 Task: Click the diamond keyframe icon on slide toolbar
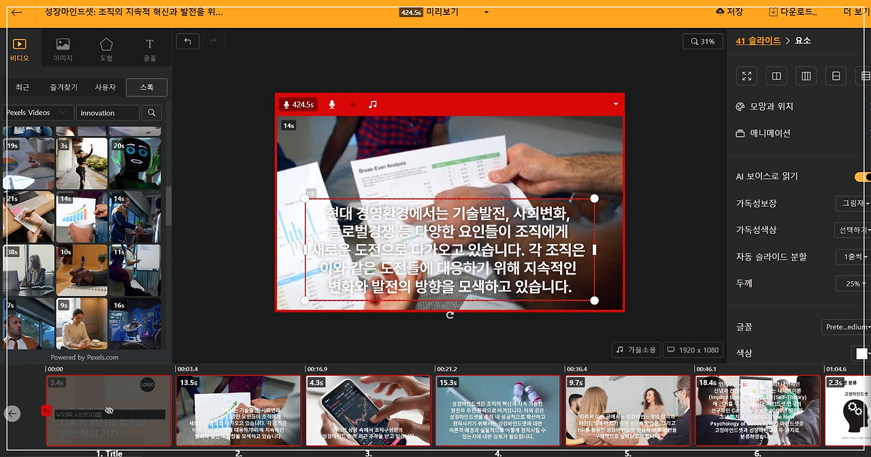point(352,105)
